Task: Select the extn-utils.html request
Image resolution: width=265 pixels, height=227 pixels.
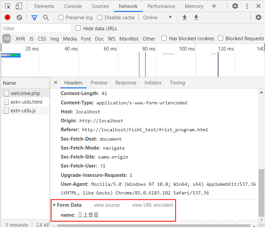Action: click(26, 102)
